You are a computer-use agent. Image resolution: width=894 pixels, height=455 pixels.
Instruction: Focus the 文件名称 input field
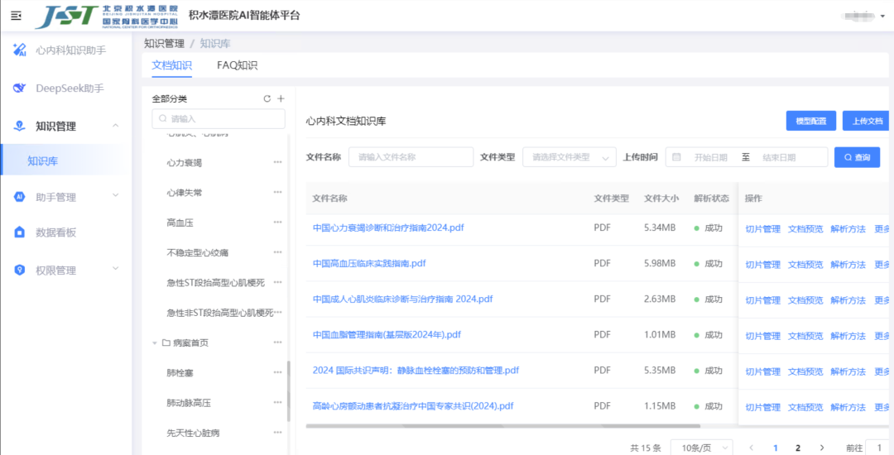point(411,157)
